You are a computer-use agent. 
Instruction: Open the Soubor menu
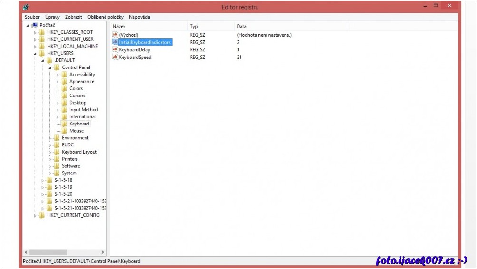pyautogui.click(x=32, y=17)
